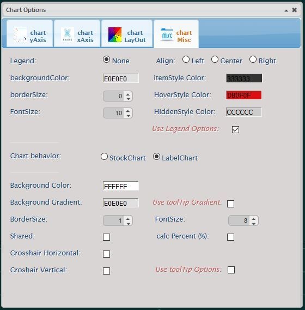This screenshot has height=310, width=305.
Task: Increase legend FontSize above 10
Action: click(x=128, y=111)
